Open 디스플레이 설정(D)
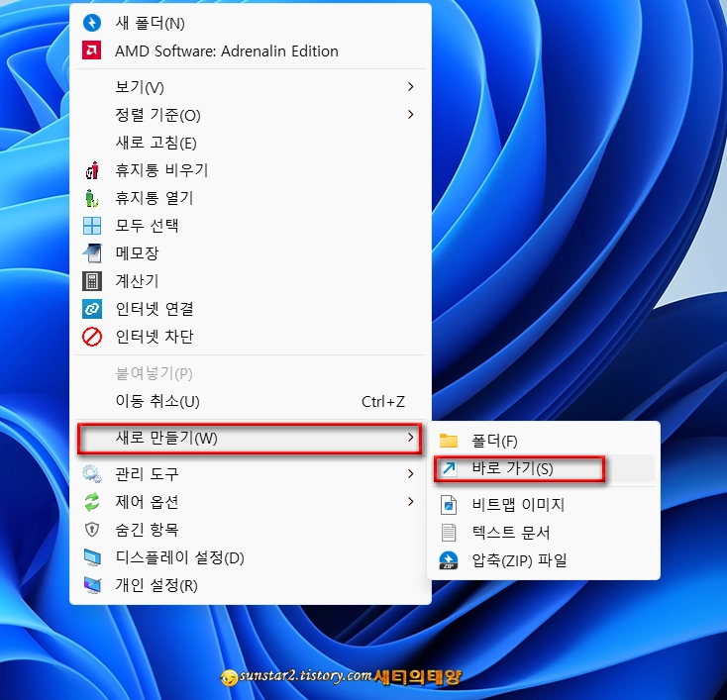This screenshot has width=727, height=700. (x=251, y=557)
